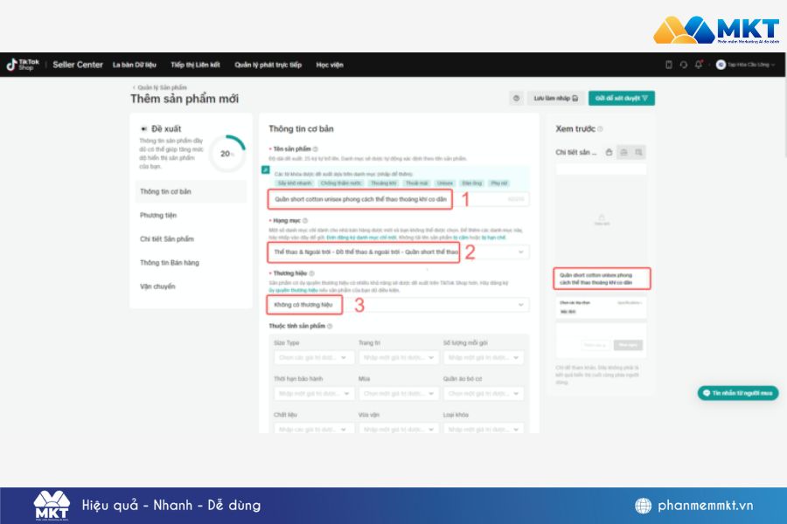
Task: Add the Unisex keyword tag
Action: click(x=445, y=183)
